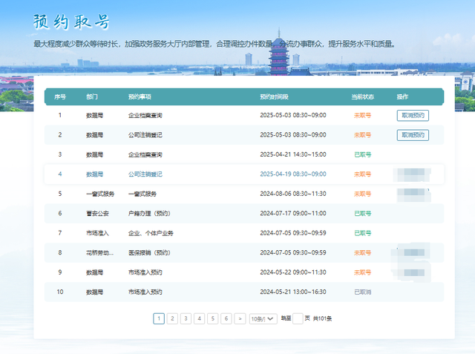Select the 户籍办理（预约） row item
The width and height of the screenshot is (475, 354).
click(149, 213)
